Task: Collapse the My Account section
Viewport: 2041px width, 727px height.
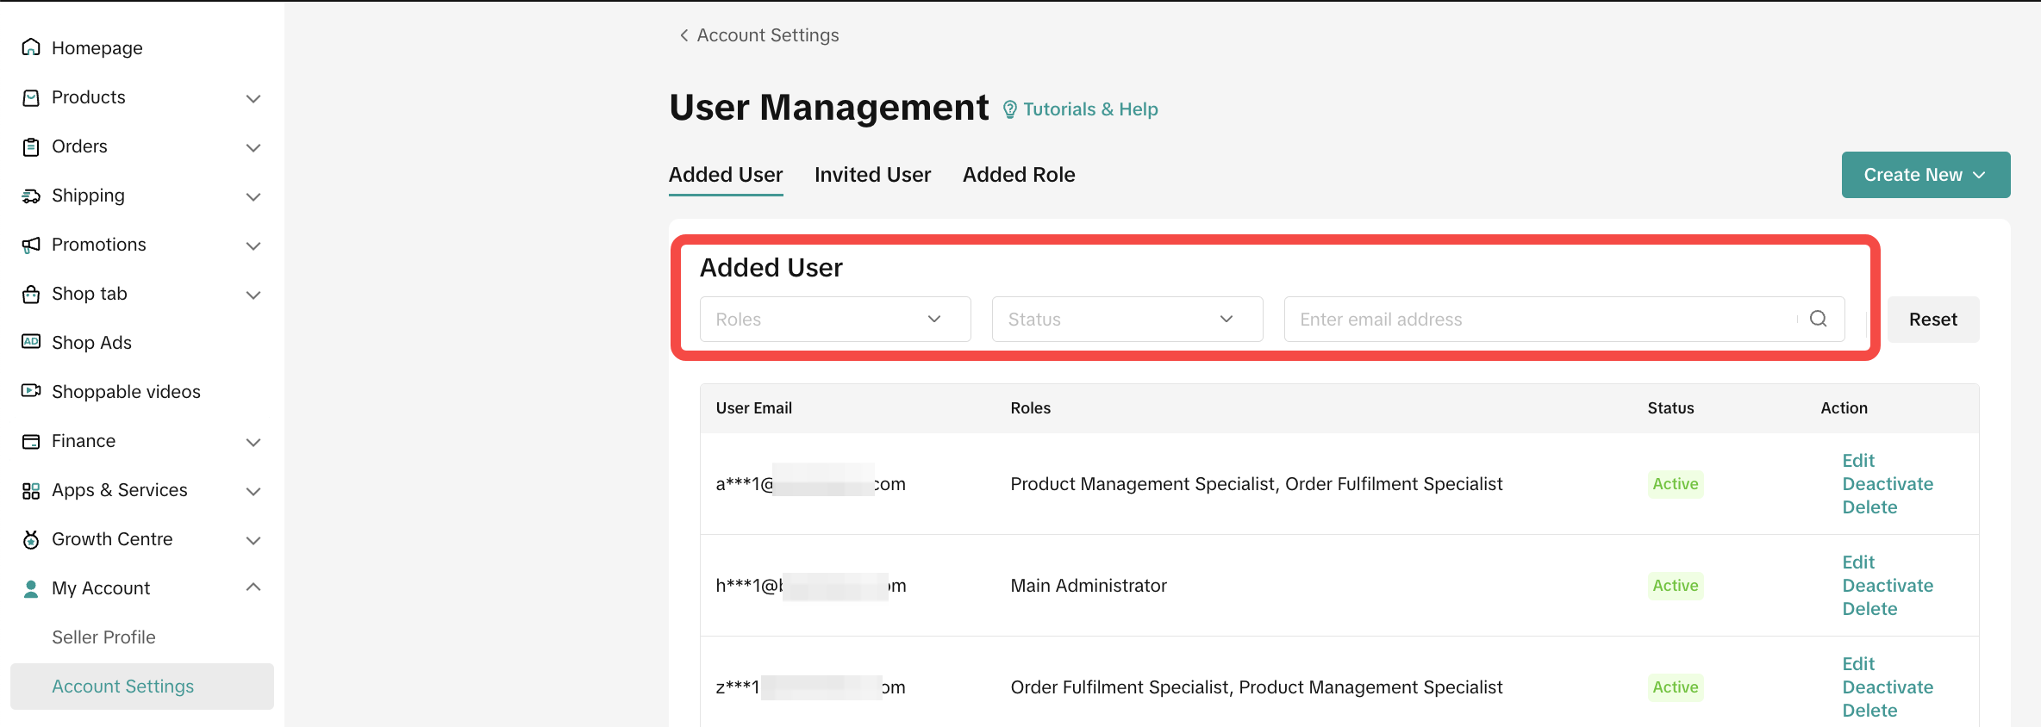Action: click(x=253, y=587)
